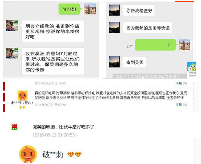
Task: Open the large orange mascot avatar of 破**莉
Action: (28, 154)
